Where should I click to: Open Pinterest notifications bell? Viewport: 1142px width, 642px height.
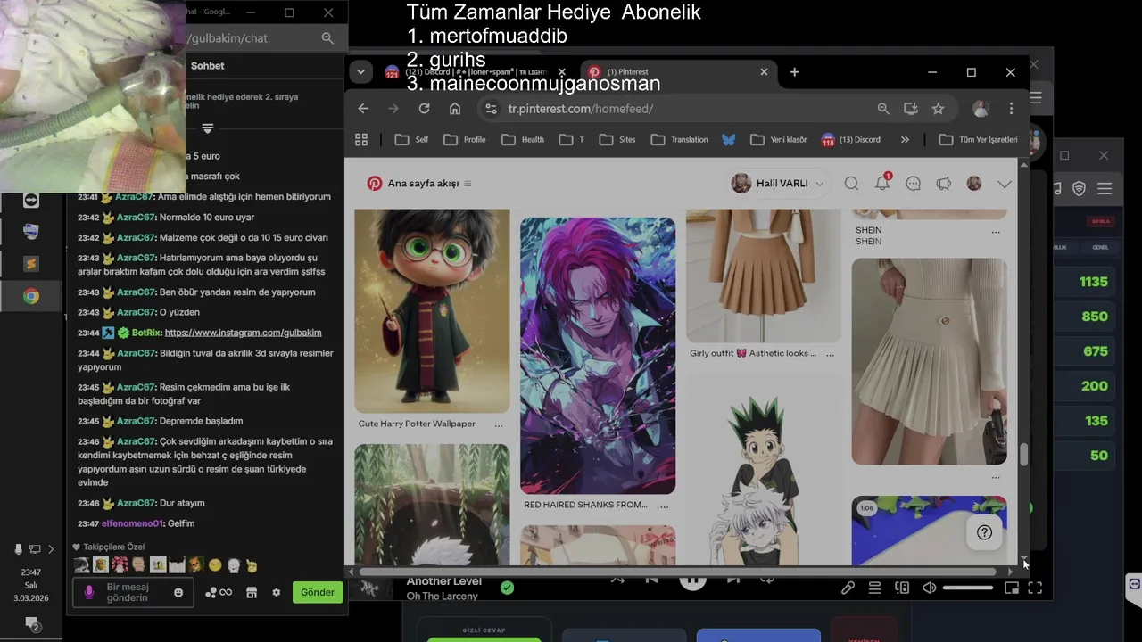click(x=882, y=183)
